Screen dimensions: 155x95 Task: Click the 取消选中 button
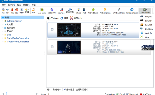coord(57,90)
